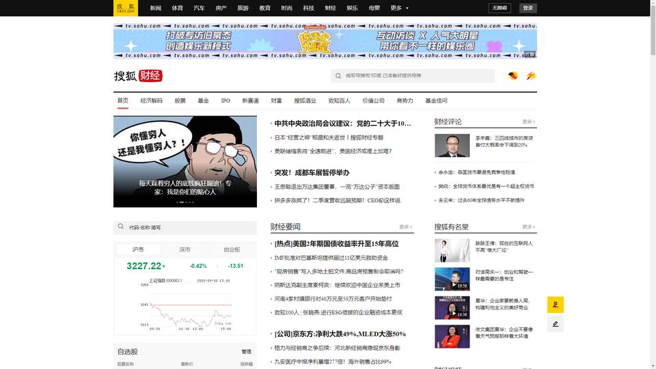656x369 pixels.
Task: Open headline 京东方:净利大跌49%
Action: [340, 334]
